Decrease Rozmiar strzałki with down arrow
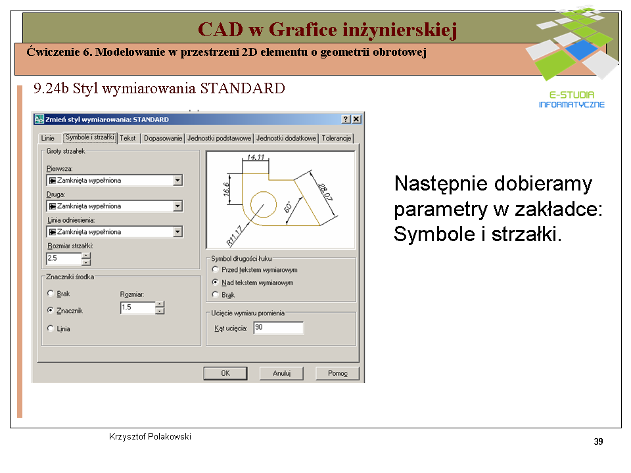 click(x=86, y=262)
